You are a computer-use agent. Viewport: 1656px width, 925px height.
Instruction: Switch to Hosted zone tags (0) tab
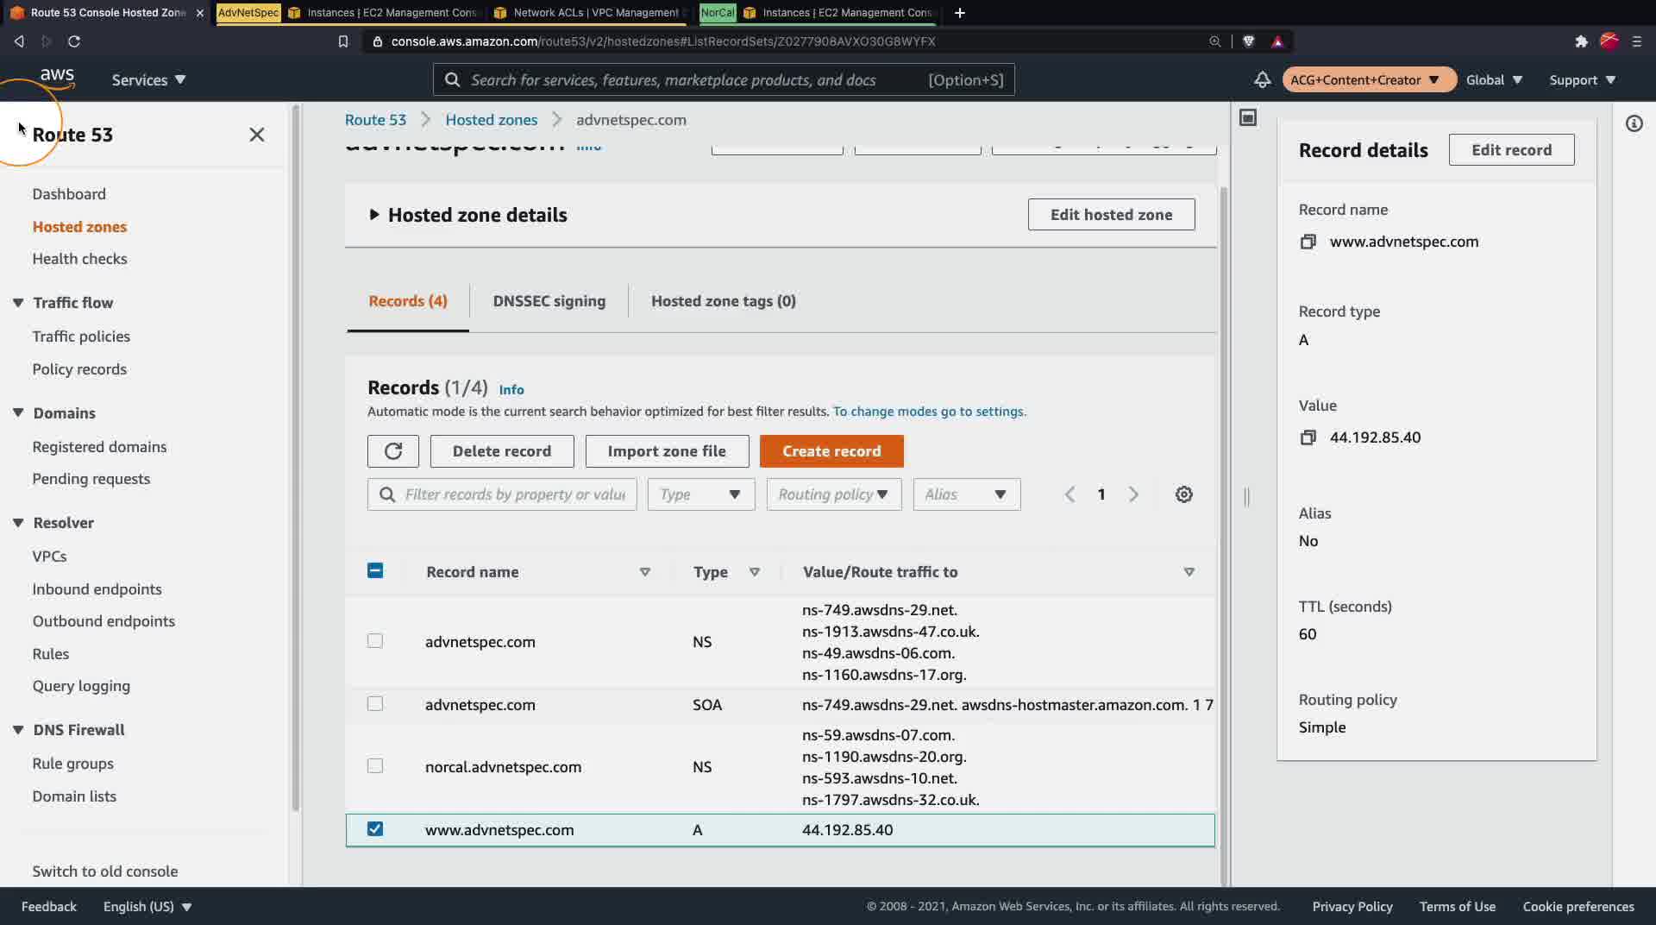[724, 301]
